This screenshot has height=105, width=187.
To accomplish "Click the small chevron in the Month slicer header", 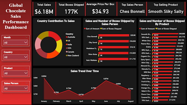I will click(26, 37).
